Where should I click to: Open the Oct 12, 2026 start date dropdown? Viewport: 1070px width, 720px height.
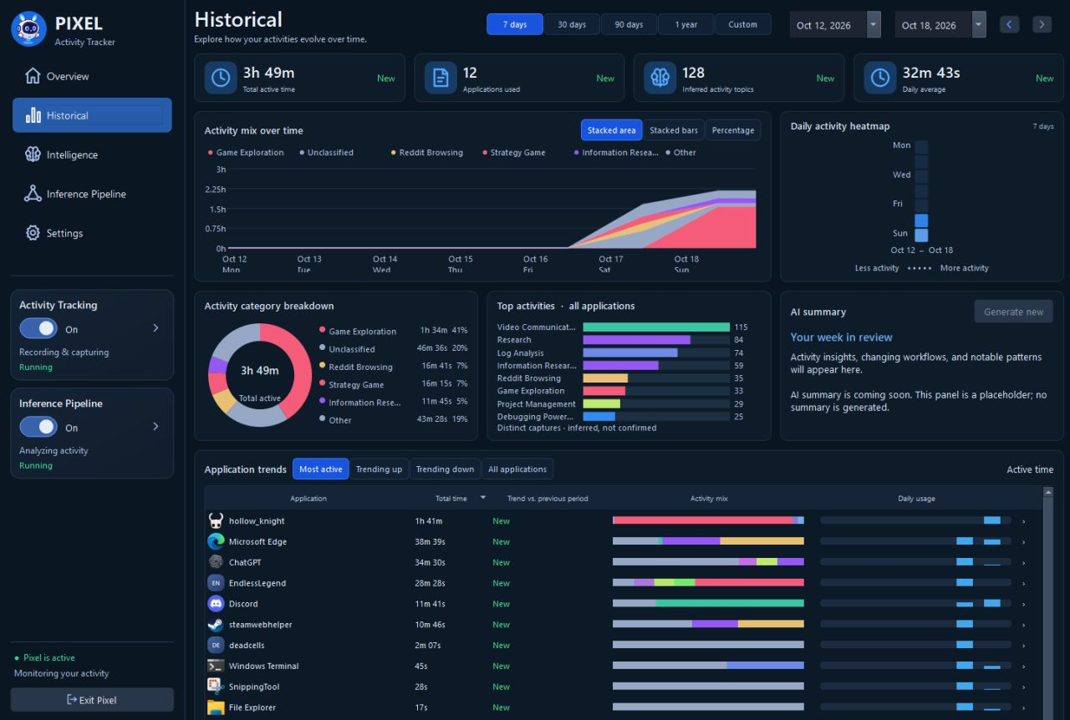874,25
